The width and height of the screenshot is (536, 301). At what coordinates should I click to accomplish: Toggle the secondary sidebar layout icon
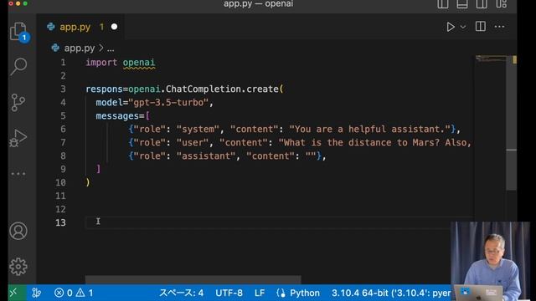(482, 4)
